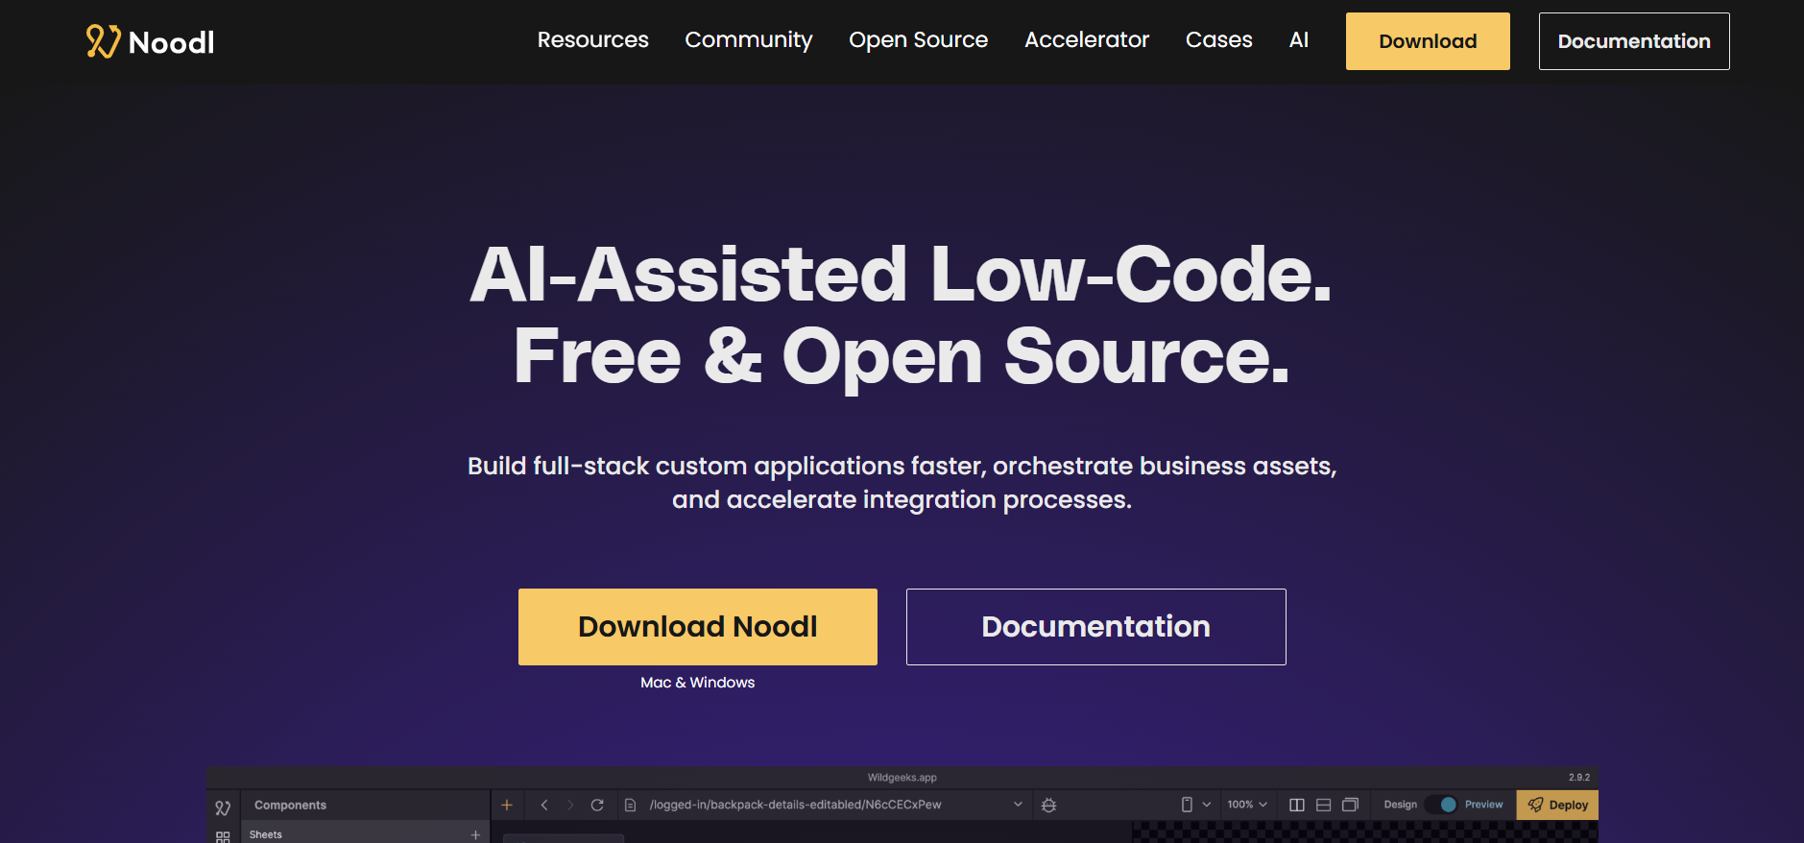Click the yellow Deploy button
The image size is (1804, 843).
coord(1557,805)
